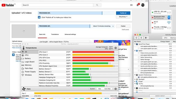The image size is (176, 99).
Task: Sort by Energy Impact column
Action: [165, 42]
